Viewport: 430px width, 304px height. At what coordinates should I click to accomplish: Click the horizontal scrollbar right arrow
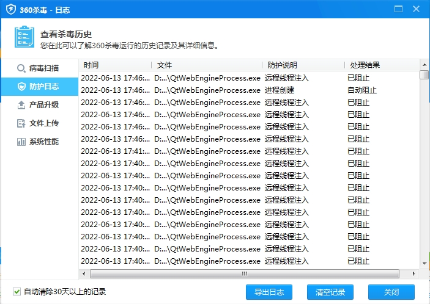tap(414, 273)
